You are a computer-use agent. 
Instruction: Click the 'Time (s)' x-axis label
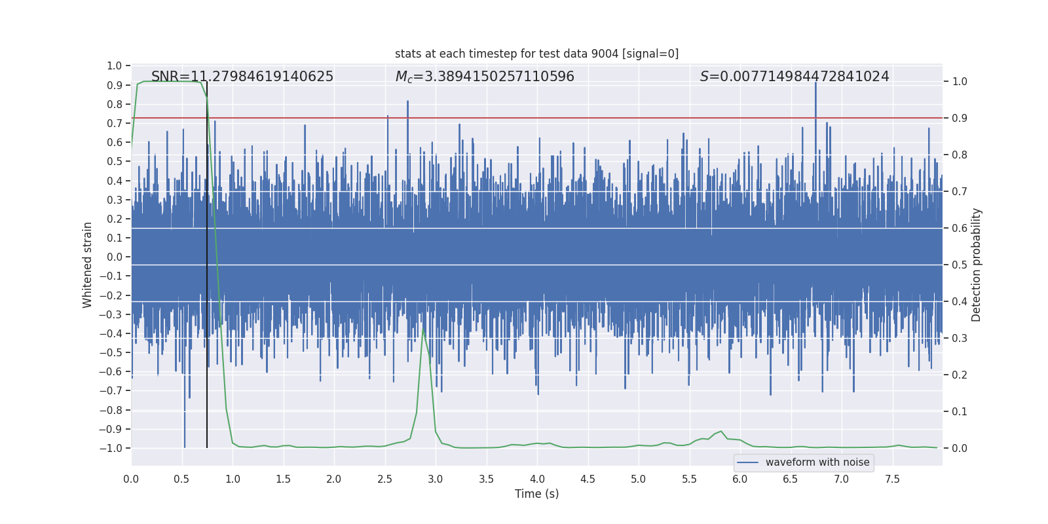tap(536, 494)
